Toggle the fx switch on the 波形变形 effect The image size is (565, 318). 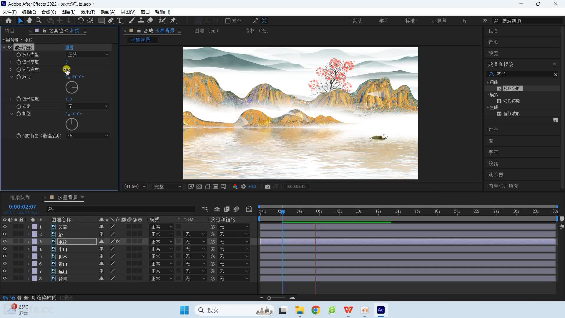(10, 47)
